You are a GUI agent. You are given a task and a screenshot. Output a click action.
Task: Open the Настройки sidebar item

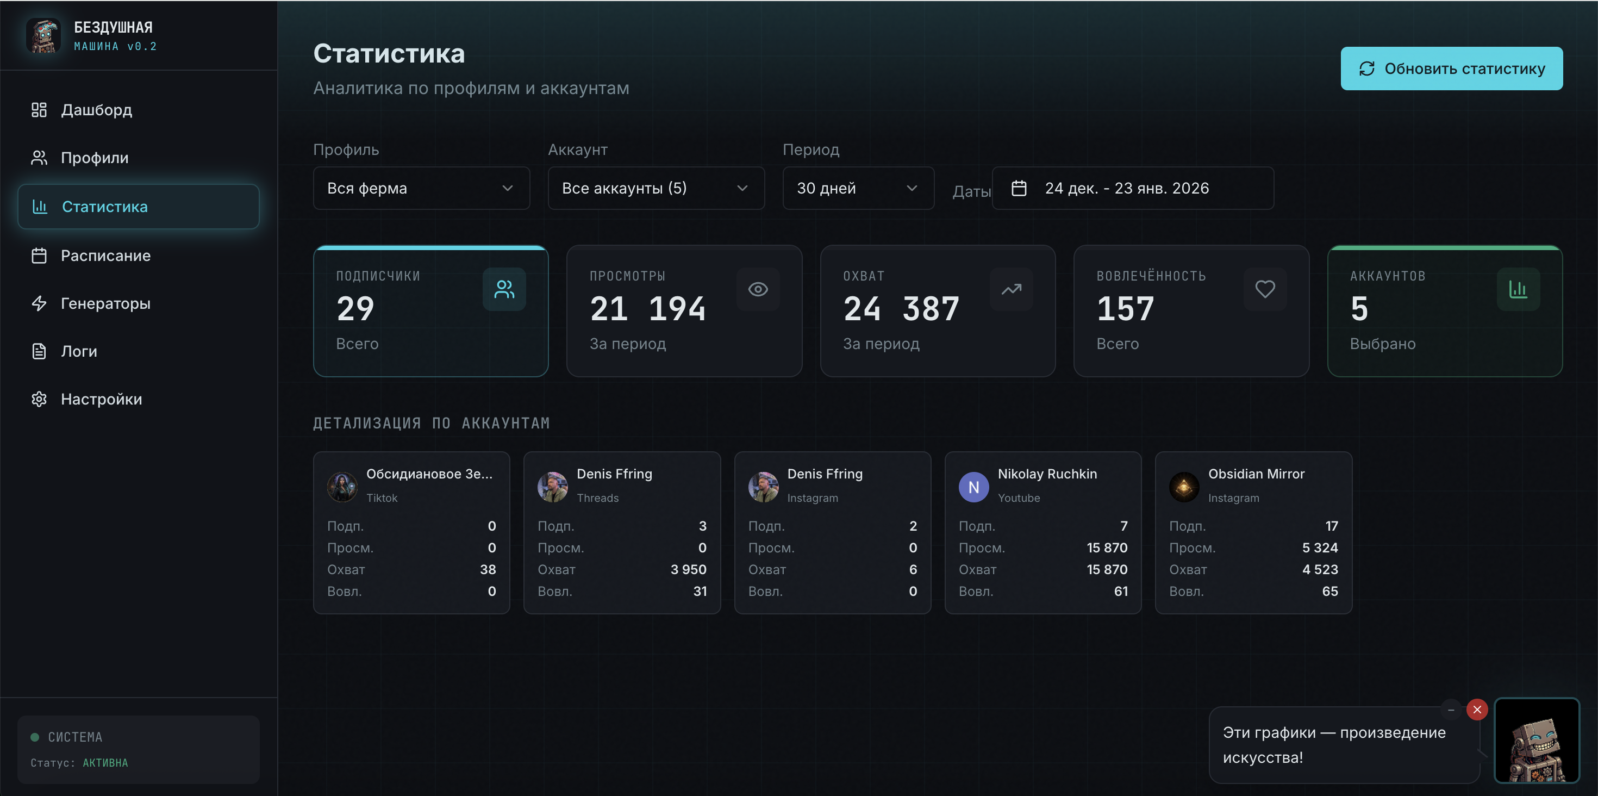coord(101,399)
